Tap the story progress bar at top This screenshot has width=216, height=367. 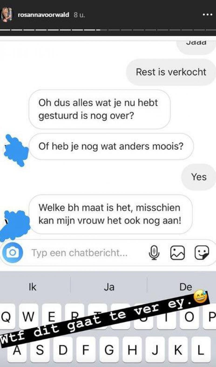[108, 29]
